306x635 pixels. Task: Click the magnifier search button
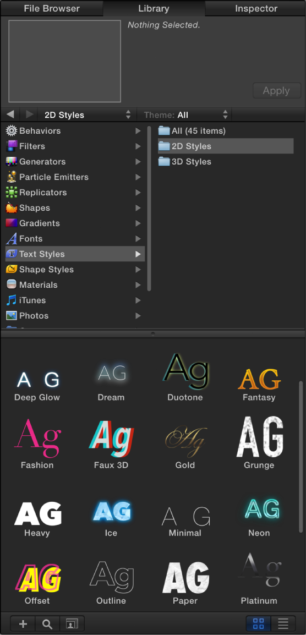pyautogui.click(x=47, y=623)
